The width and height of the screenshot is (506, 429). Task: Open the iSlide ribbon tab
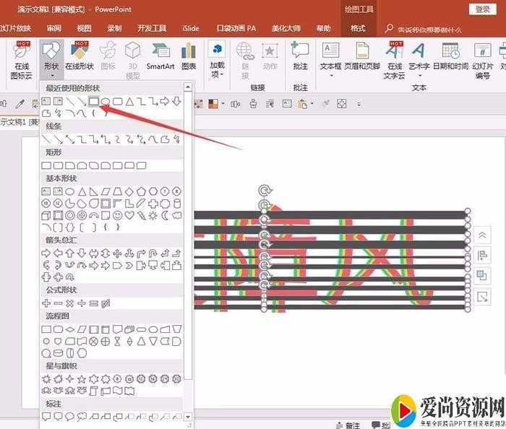click(x=192, y=28)
